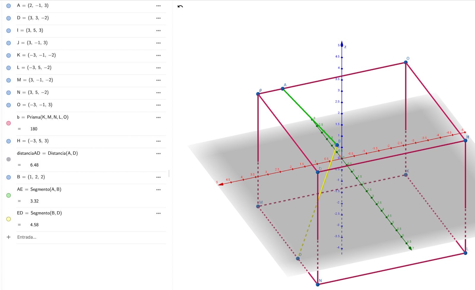Toggle visibility of point A
Screen dimensions: 475x290
9,6
